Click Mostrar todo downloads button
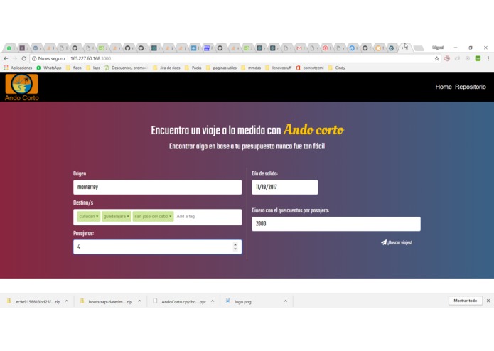This screenshot has height=351, width=494. click(x=466, y=301)
